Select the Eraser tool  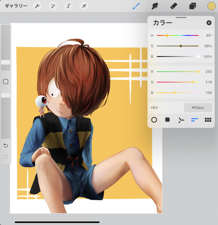(x=174, y=6)
